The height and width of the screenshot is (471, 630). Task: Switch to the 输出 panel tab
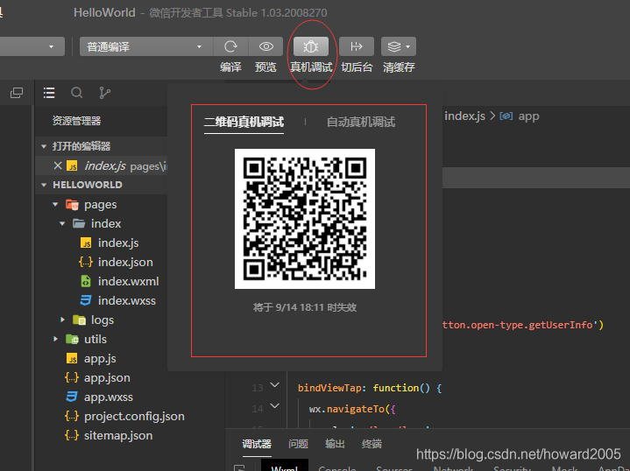pos(335,444)
